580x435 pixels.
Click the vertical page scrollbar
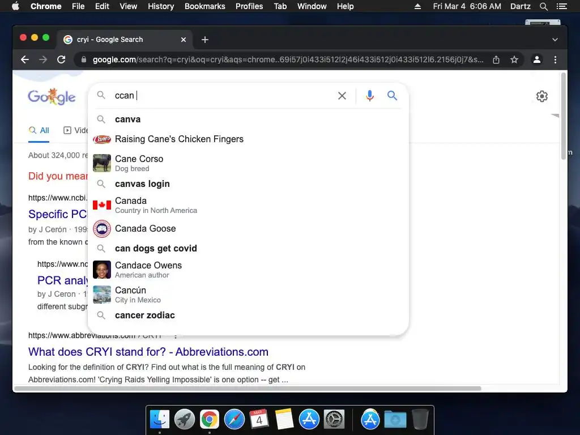564,116
